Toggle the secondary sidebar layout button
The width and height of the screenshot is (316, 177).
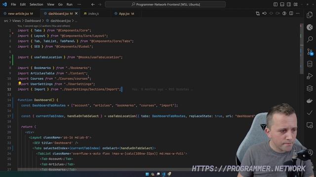pos(289,4)
